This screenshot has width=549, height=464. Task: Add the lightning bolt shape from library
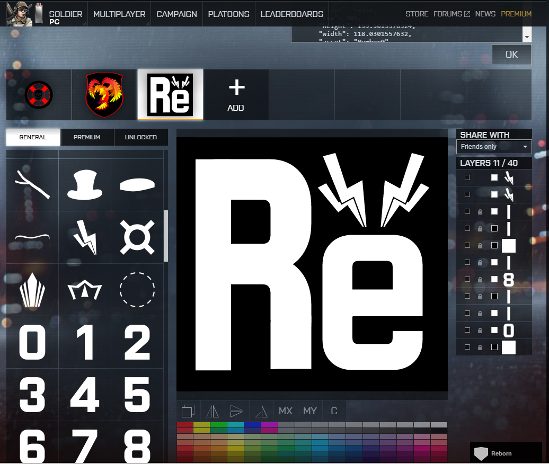(x=85, y=237)
